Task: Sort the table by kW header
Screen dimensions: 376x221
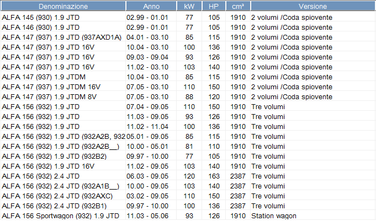Action: coord(189,7)
